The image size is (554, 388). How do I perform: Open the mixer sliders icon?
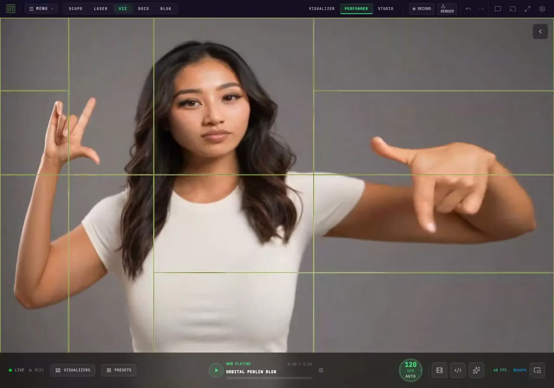(321, 370)
